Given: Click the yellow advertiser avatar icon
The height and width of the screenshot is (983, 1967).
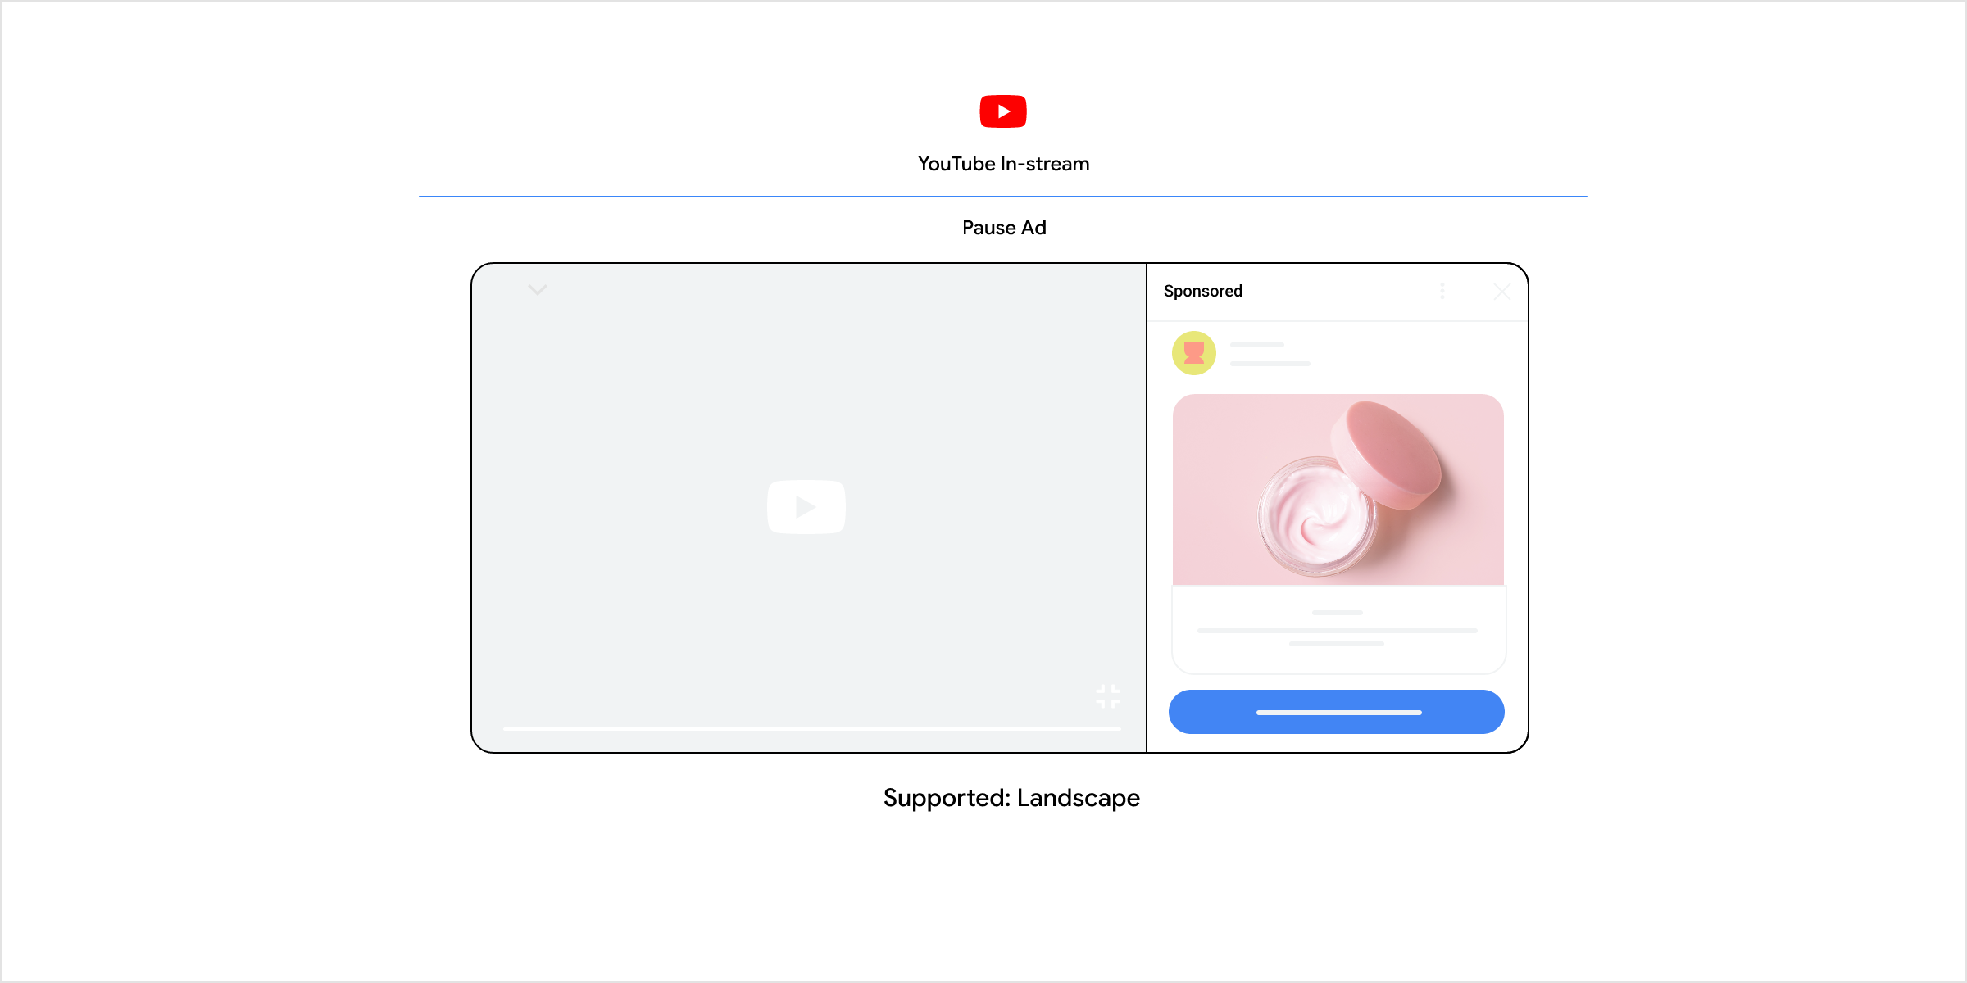Looking at the screenshot, I should point(1193,353).
